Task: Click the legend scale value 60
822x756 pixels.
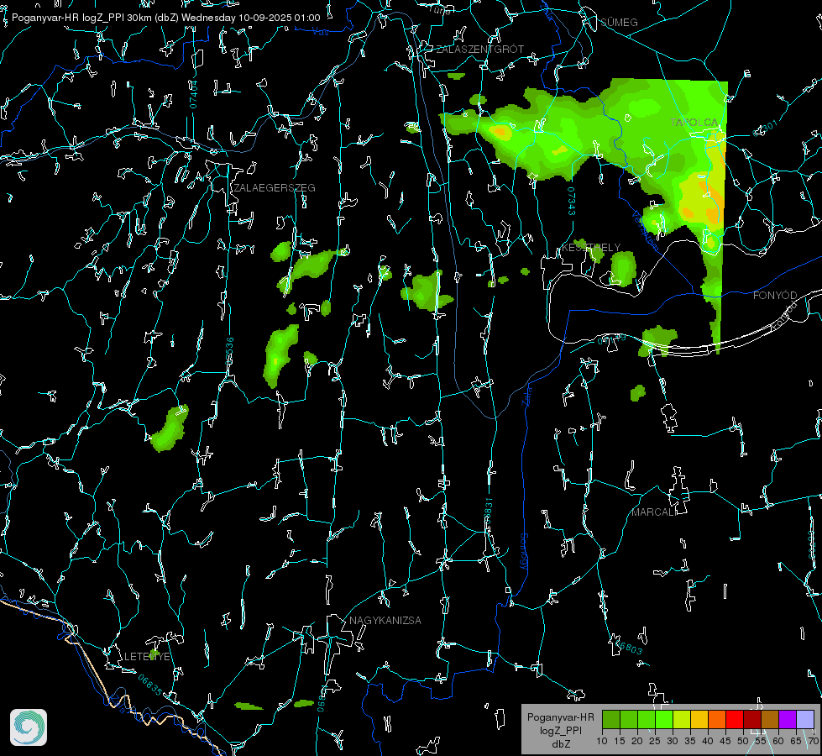Action: [778, 741]
